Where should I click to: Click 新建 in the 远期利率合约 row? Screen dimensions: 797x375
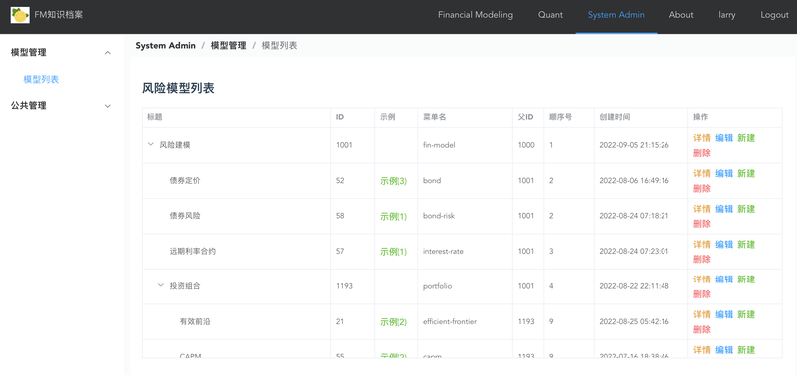[746, 244]
